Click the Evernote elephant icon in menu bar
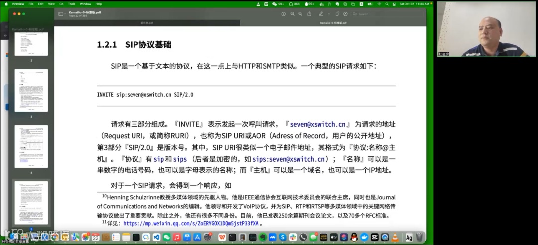This screenshot has height=245, width=538. pos(337,4)
